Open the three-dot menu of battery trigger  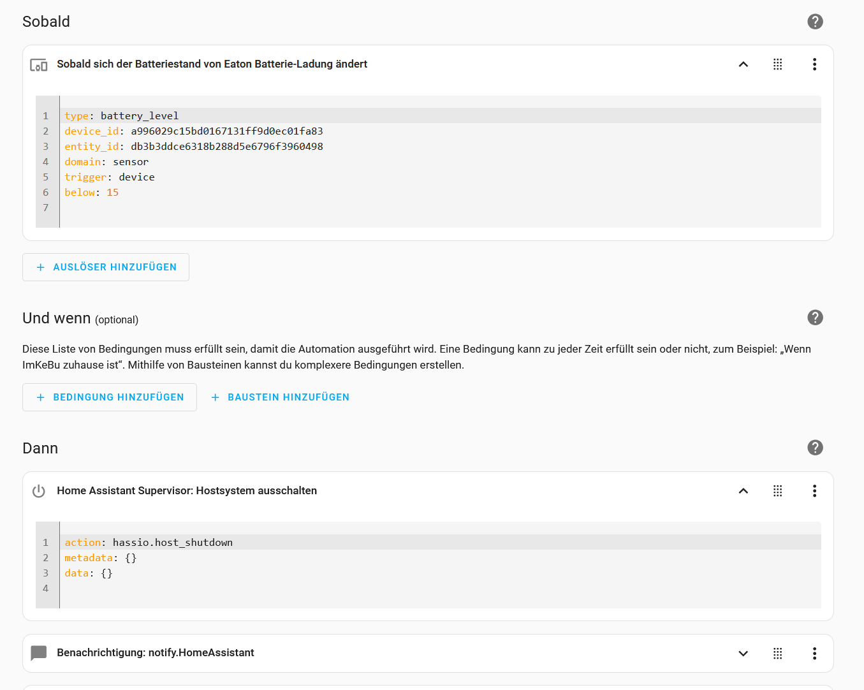click(x=814, y=64)
